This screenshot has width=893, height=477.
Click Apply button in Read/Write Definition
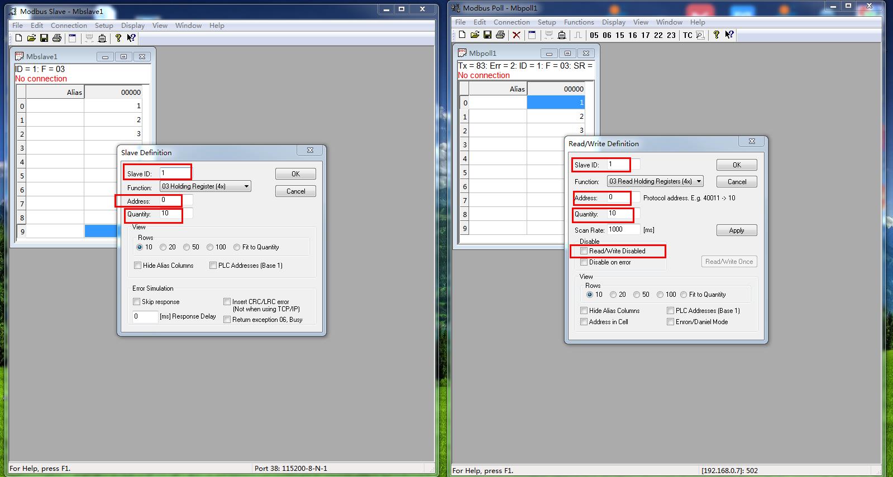point(736,230)
